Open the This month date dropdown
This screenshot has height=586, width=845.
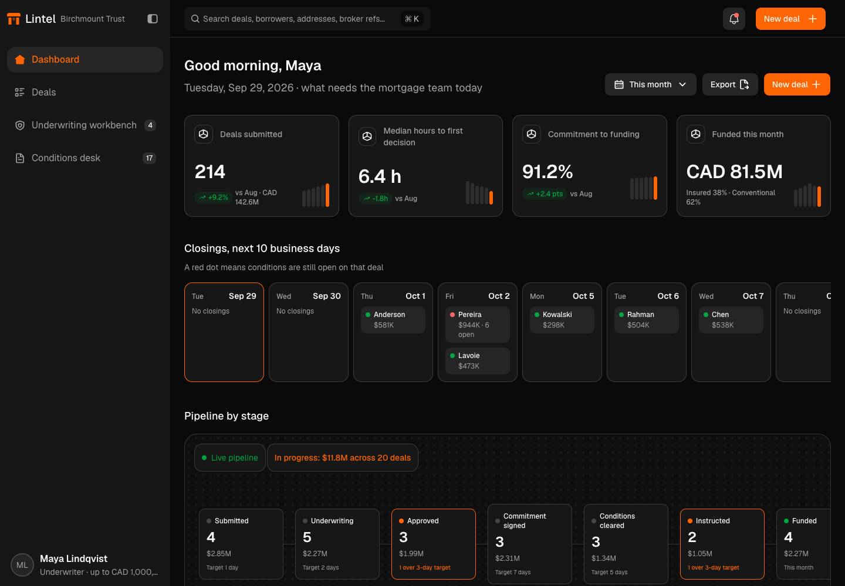[651, 84]
